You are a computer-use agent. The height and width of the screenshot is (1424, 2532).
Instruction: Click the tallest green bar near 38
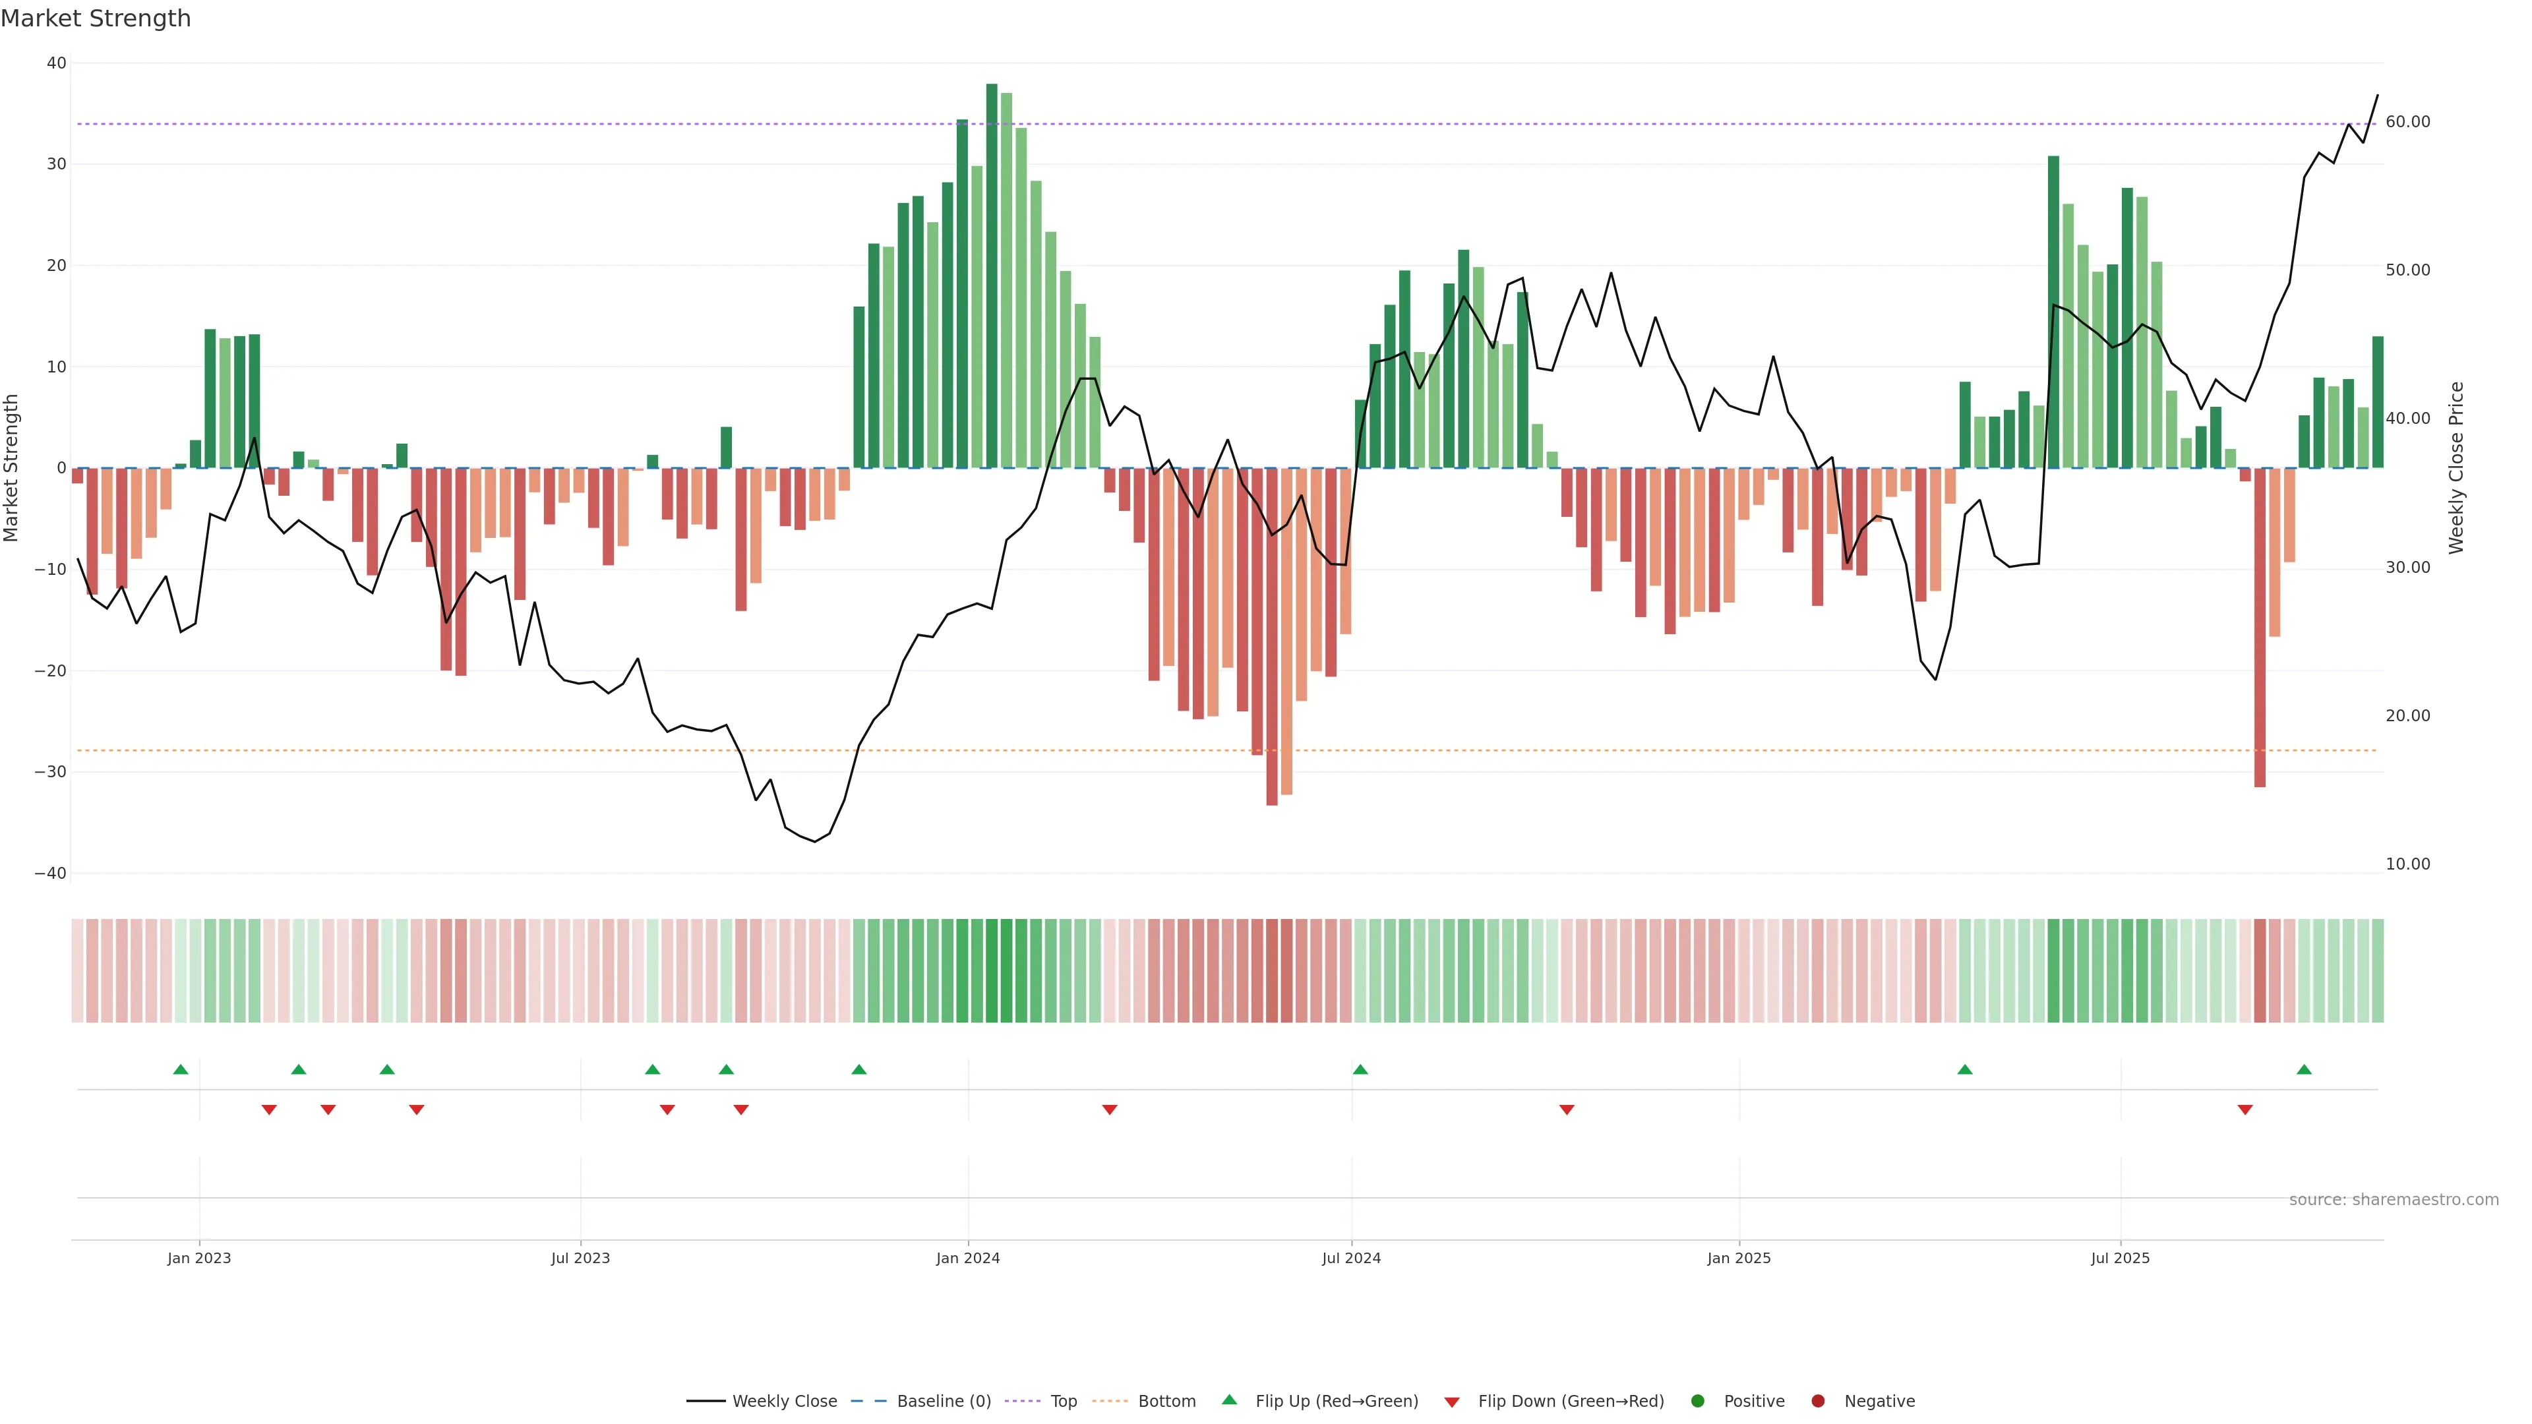point(992,275)
